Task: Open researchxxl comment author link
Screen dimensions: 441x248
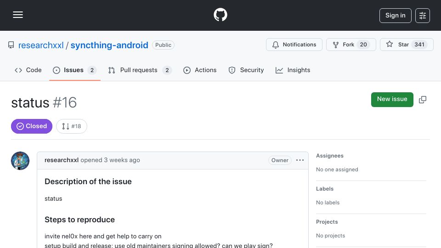Action: [61, 160]
